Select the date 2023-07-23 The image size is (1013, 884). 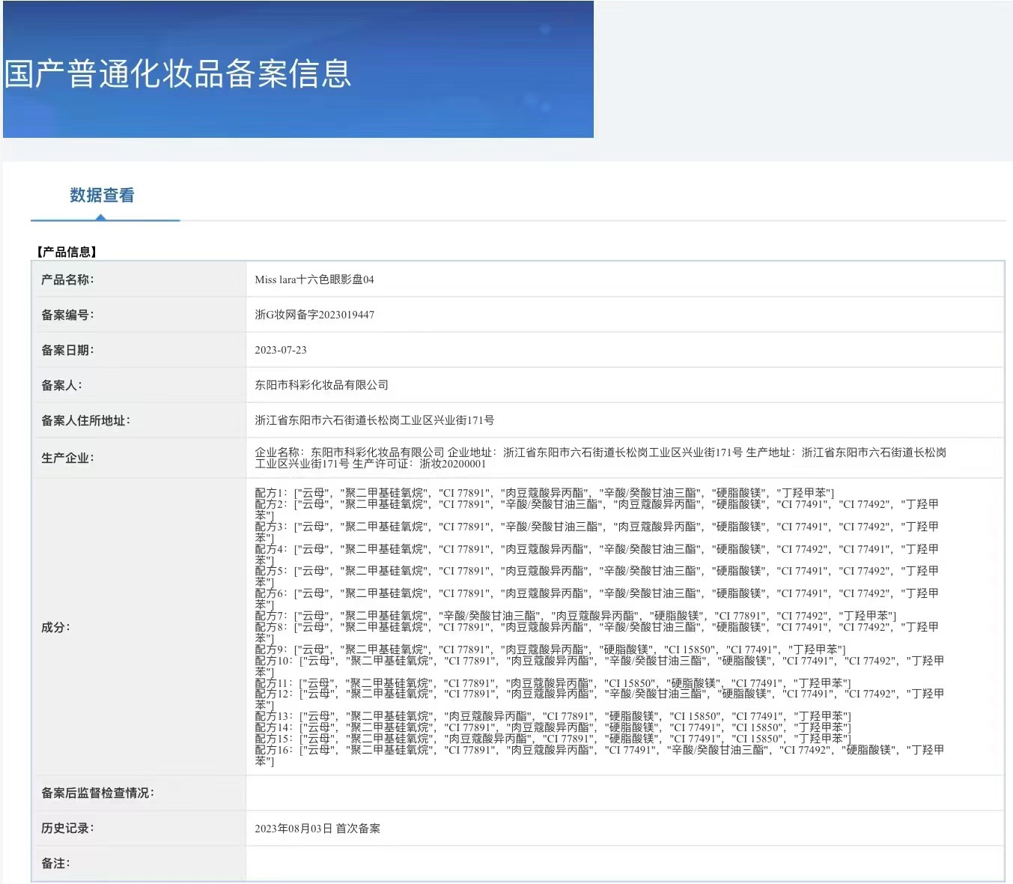pyautogui.click(x=281, y=350)
